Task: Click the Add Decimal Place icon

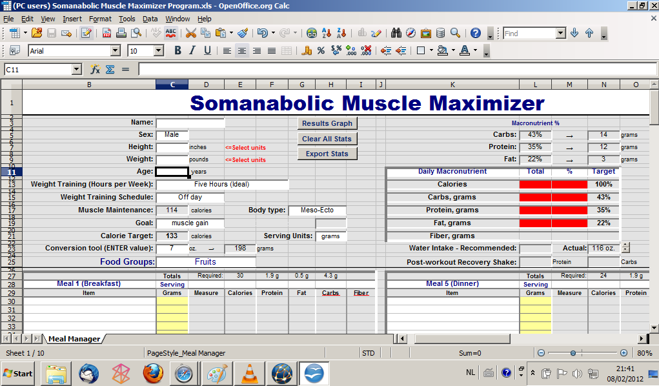Action: point(351,50)
